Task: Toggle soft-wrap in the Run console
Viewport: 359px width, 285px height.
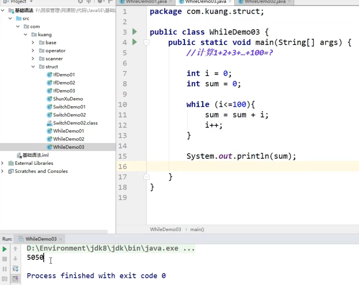Action: pyautogui.click(x=15, y=269)
